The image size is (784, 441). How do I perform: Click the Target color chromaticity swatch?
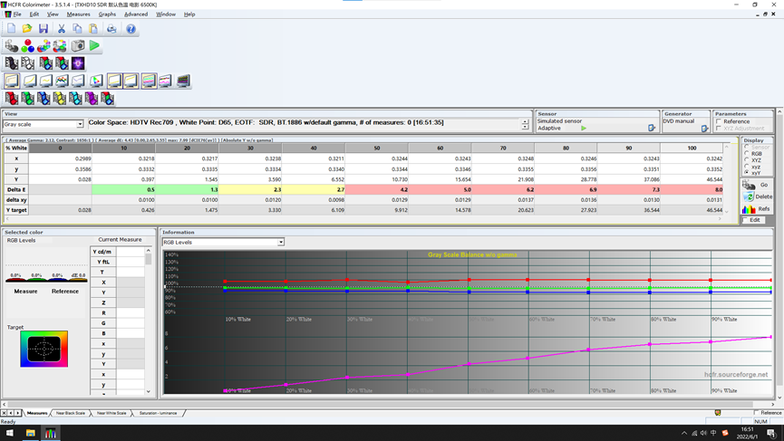point(44,349)
